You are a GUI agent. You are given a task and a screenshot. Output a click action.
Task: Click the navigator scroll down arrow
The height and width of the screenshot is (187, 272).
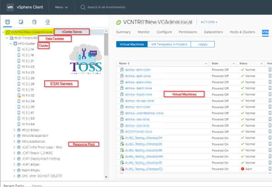tap(106, 177)
